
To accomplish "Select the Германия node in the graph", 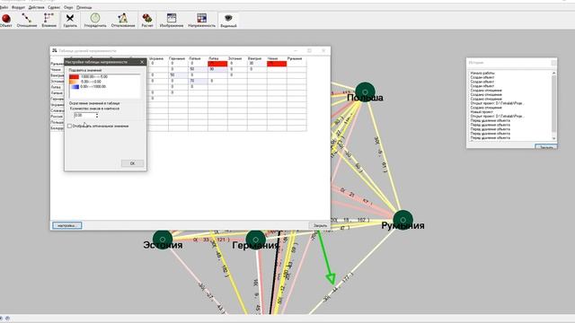I will 255,240.
